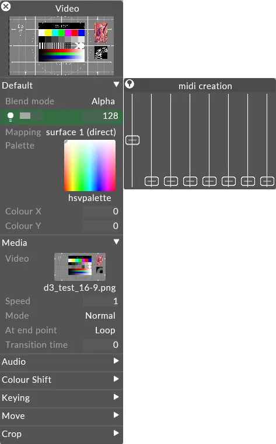The width and height of the screenshot is (276, 444).
Task: Pick a colour in the hsvpalette swatch
Action: (x=90, y=165)
